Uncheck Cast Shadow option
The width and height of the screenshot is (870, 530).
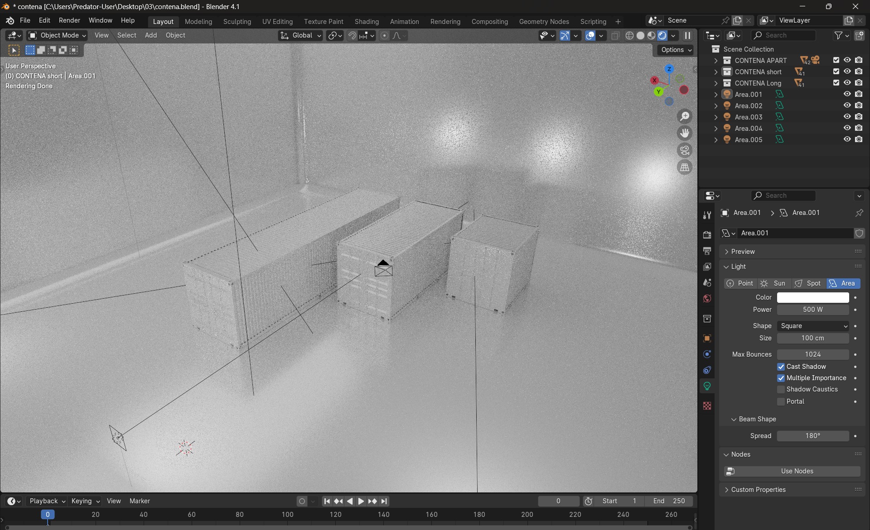pyautogui.click(x=781, y=367)
